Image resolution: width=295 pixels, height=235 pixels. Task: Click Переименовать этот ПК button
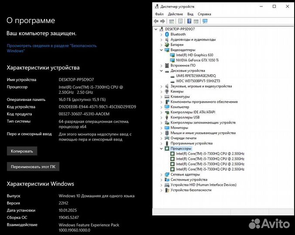[33, 167]
